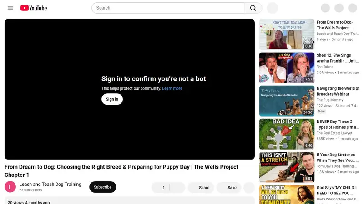
Task: Click the dislike button next to like count
Action: (177, 187)
